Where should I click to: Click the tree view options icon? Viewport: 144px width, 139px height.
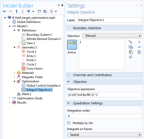(51, 11)
